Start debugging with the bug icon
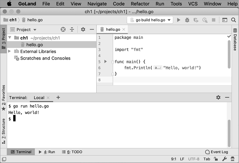Image resolution: width=239 pixels, height=163 pixels. 187,20
